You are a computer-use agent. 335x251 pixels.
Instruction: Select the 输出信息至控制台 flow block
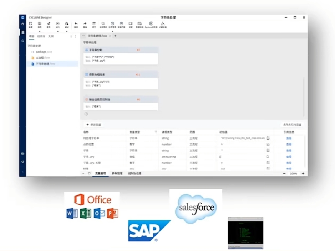(x=121, y=103)
